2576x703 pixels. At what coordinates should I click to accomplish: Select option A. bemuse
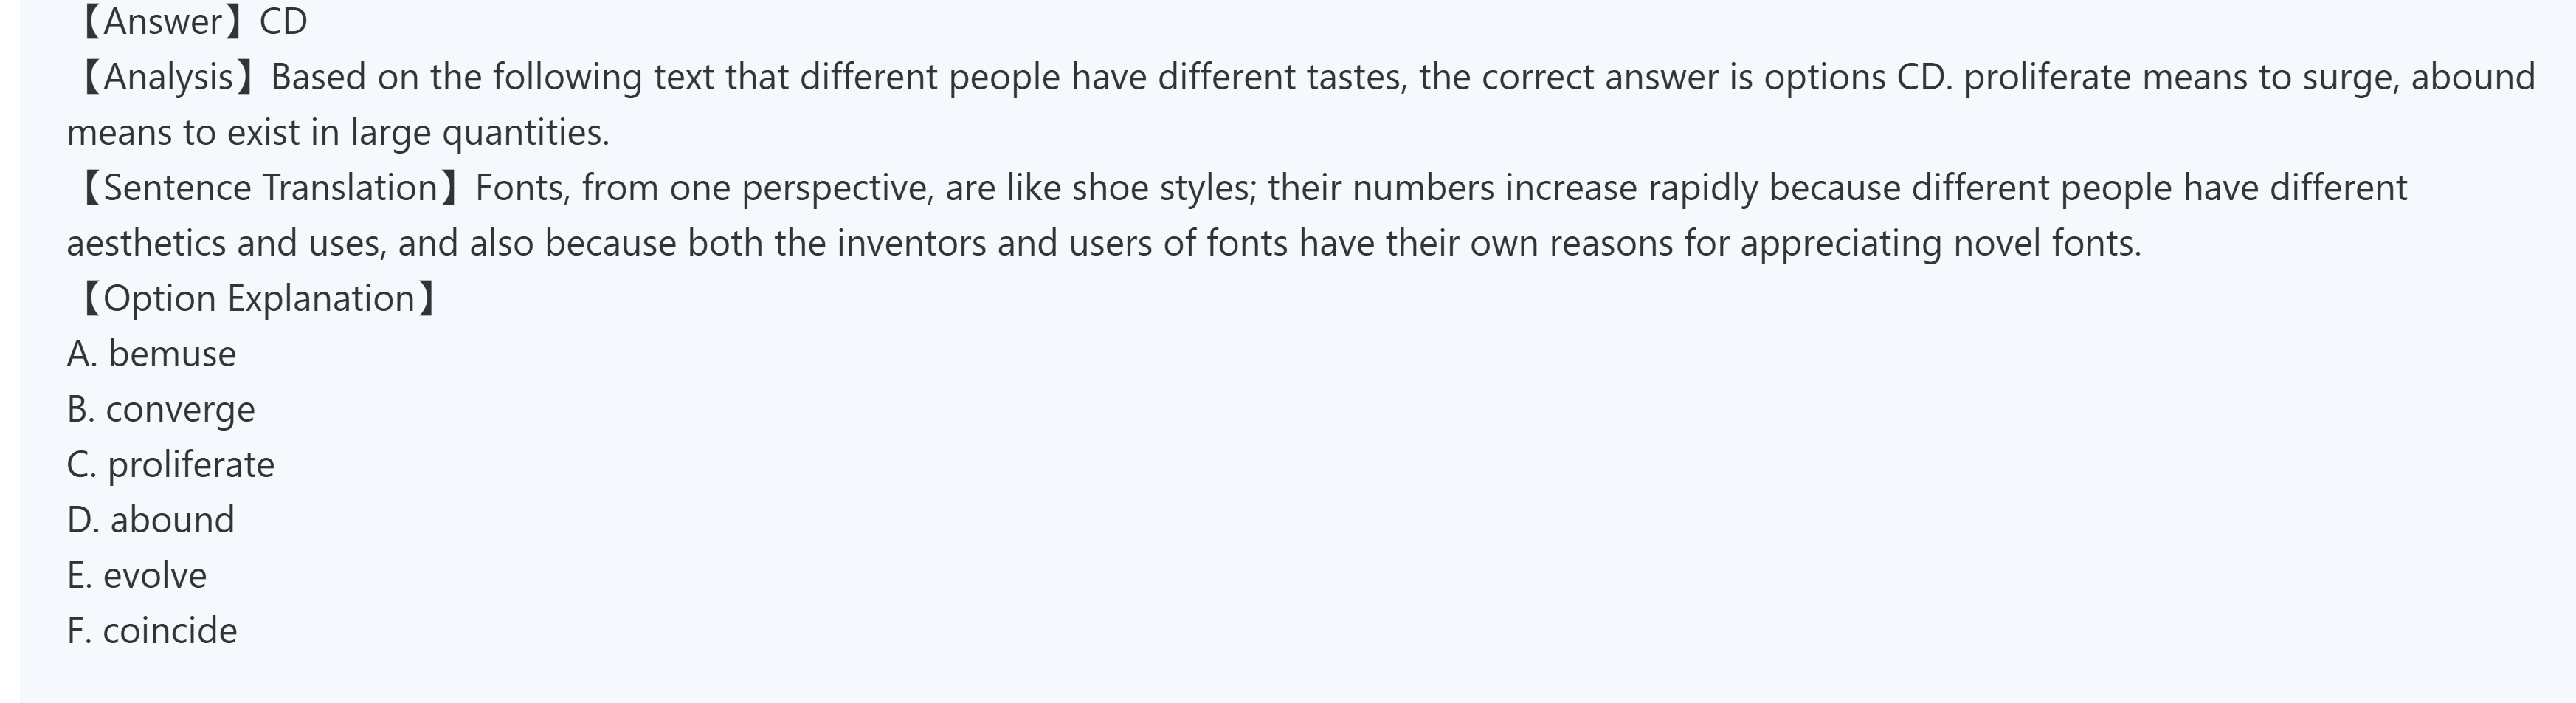pyautogui.click(x=151, y=354)
